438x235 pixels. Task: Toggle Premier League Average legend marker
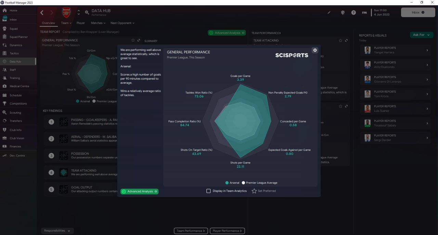pos(244,183)
